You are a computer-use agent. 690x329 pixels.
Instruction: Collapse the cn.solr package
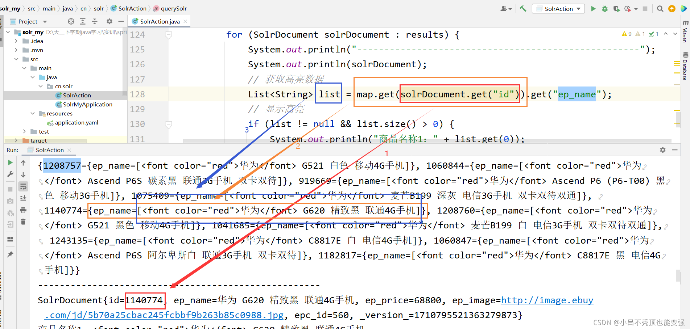[41, 86]
